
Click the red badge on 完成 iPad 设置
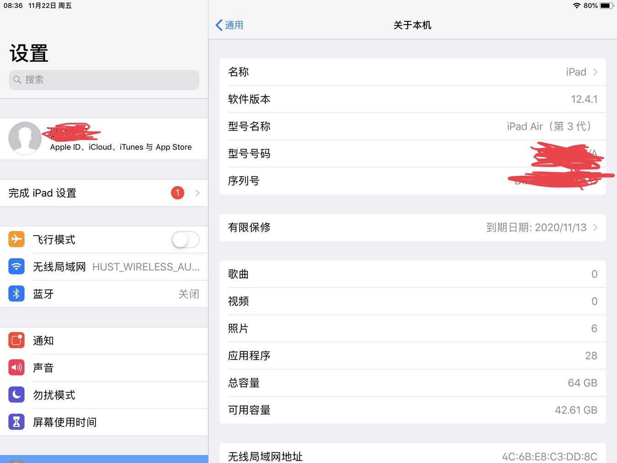177,193
